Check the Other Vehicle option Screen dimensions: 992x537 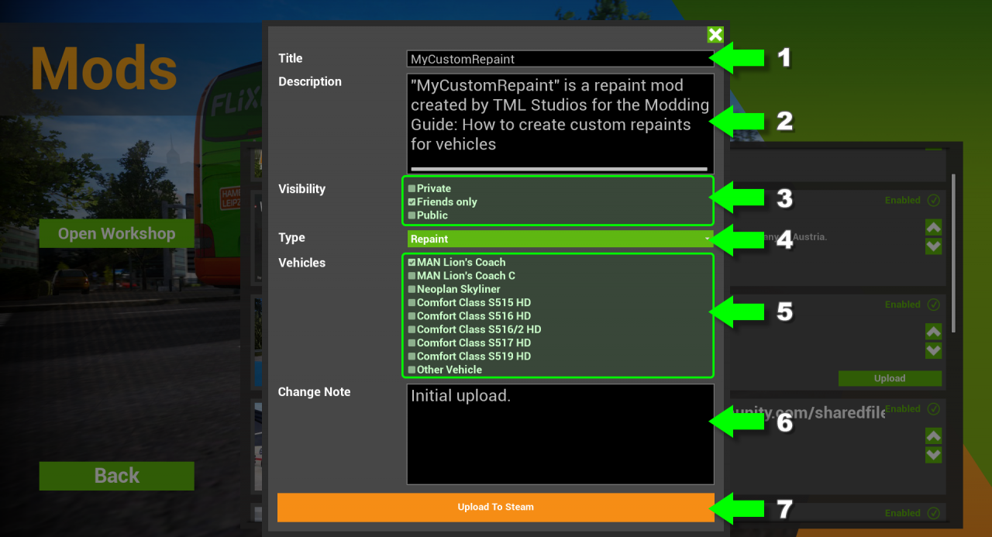pos(412,370)
